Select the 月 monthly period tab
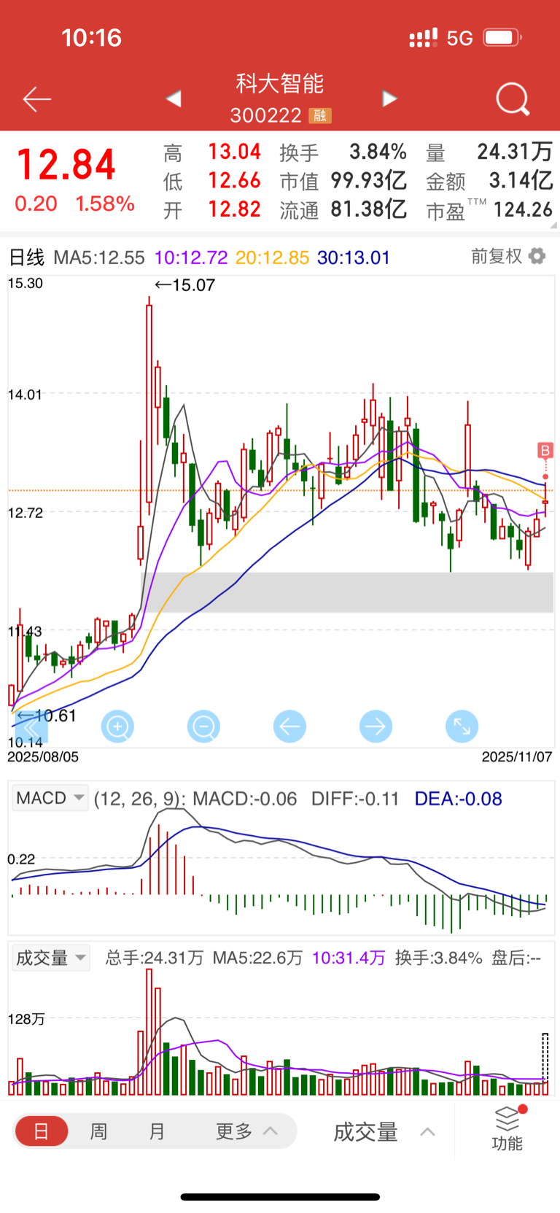This screenshot has width=560, height=1213. pyautogui.click(x=157, y=1131)
